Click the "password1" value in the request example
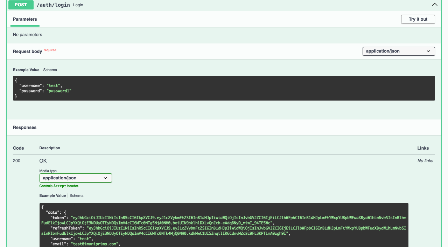448x247 pixels. click(59, 91)
